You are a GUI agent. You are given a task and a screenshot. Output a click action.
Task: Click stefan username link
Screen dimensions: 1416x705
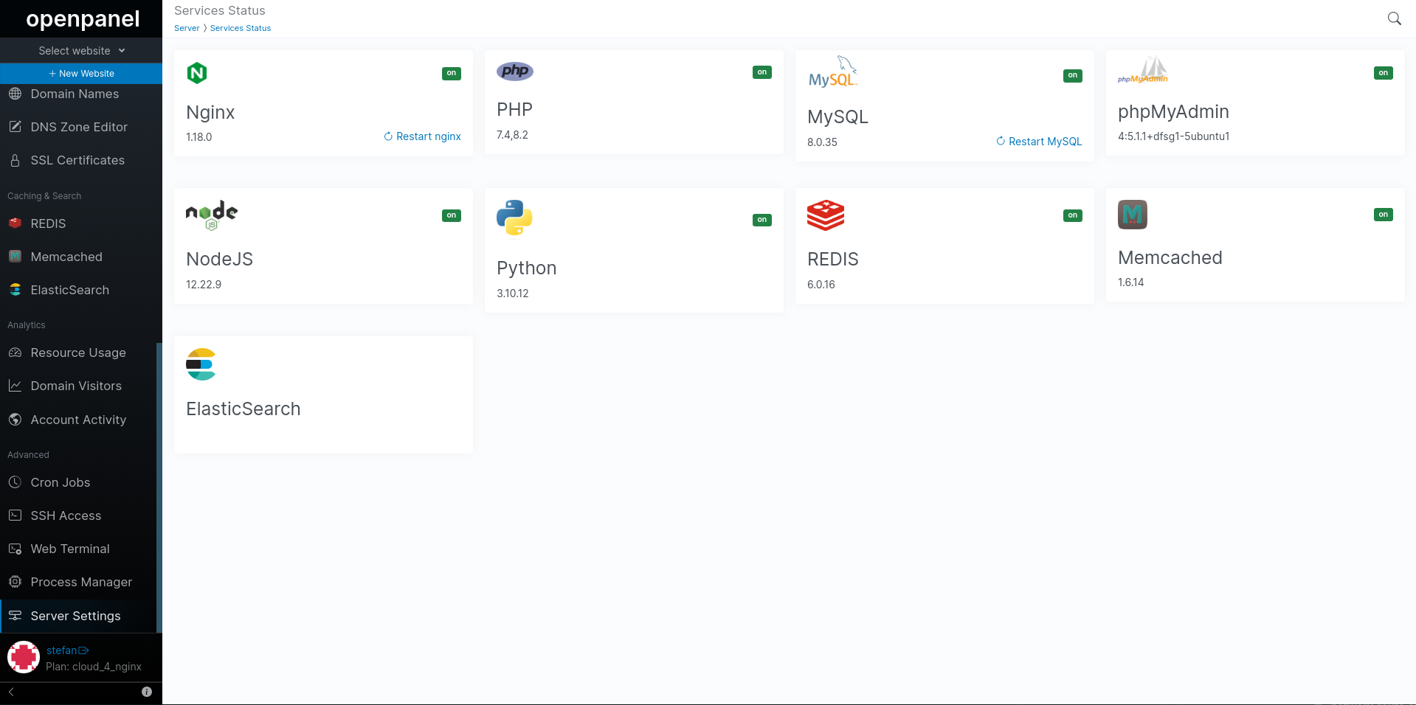coord(61,650)
